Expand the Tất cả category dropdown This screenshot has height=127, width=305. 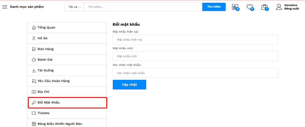click(75, 7)
